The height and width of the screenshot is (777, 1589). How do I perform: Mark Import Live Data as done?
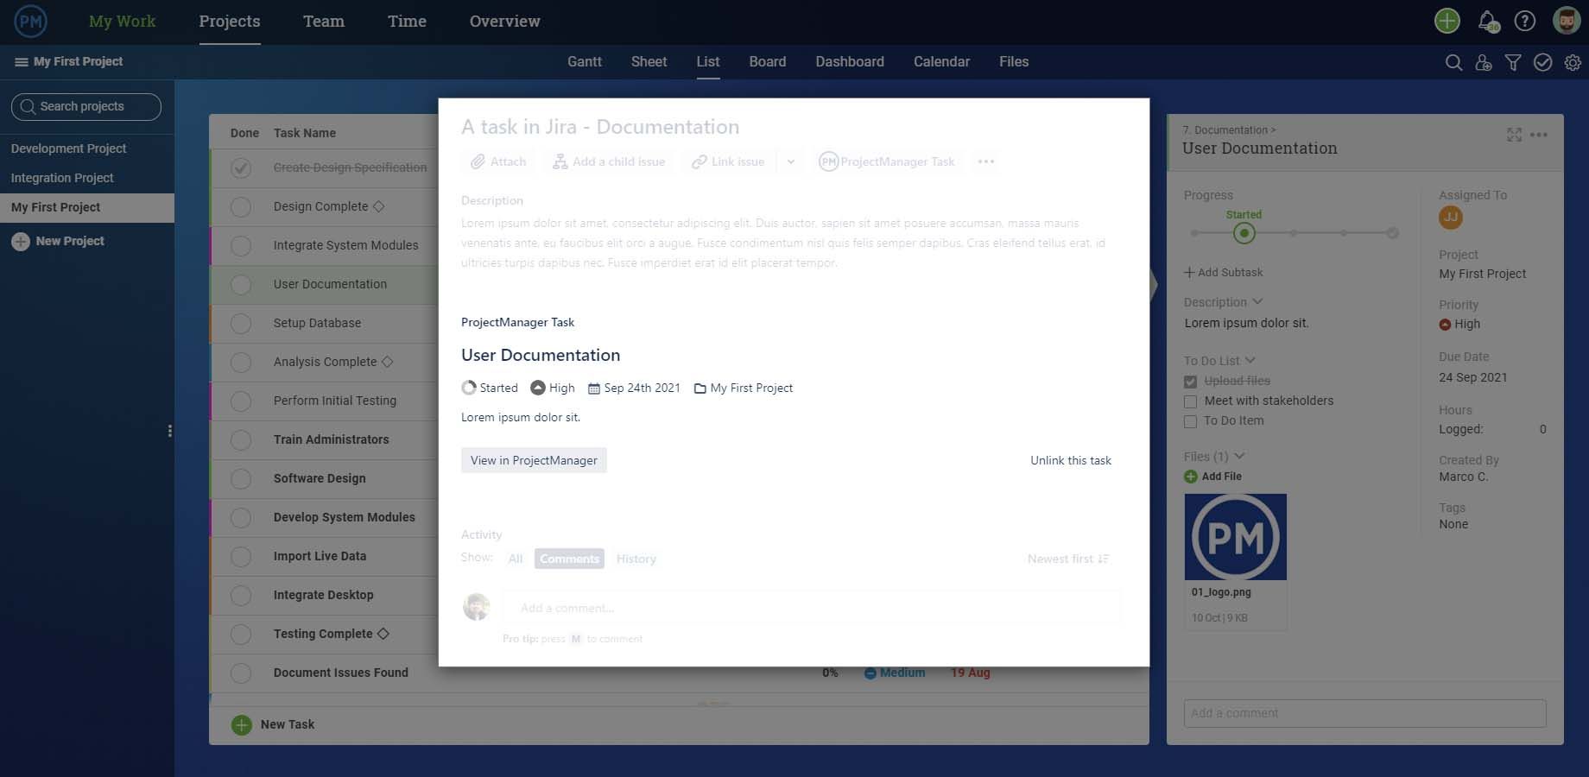241,557
